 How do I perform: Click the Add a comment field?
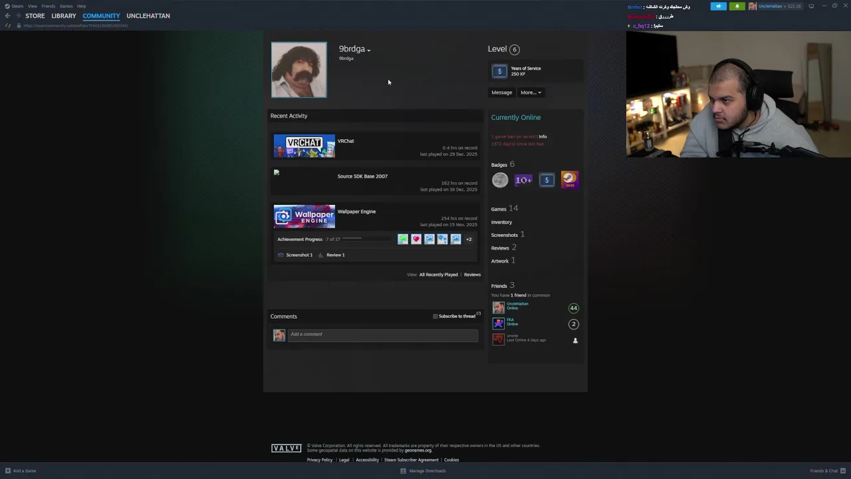pyautogui.click(x=383, y=335)
